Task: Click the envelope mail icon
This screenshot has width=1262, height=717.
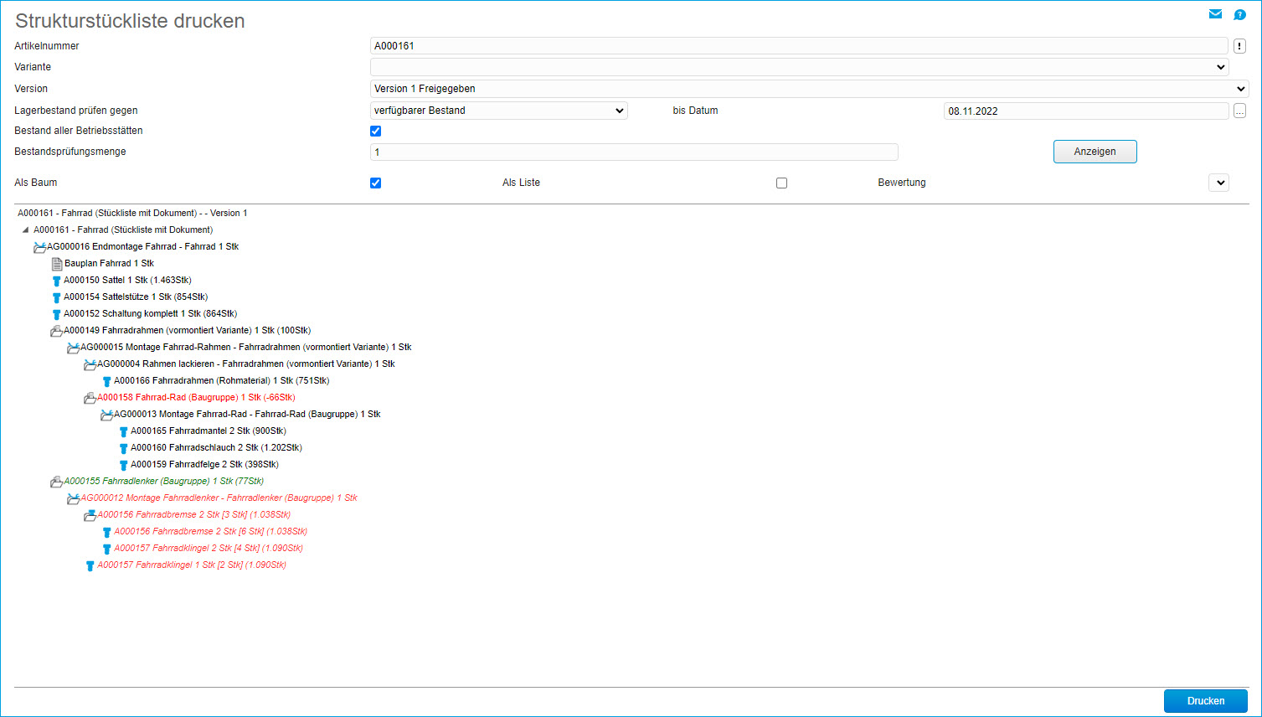Action: 1215,14
